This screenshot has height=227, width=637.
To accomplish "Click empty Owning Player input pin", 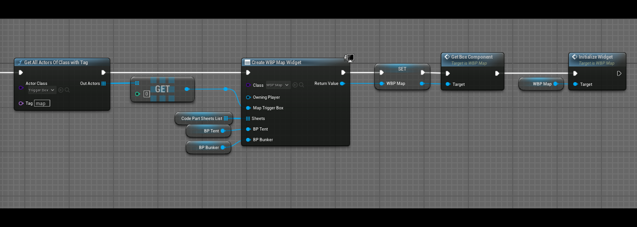I will (x=248, y=97).
